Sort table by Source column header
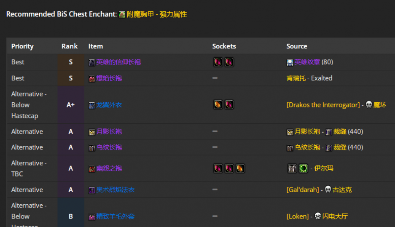395x227 pixels. pyautogui.click(x=297, y=46)
